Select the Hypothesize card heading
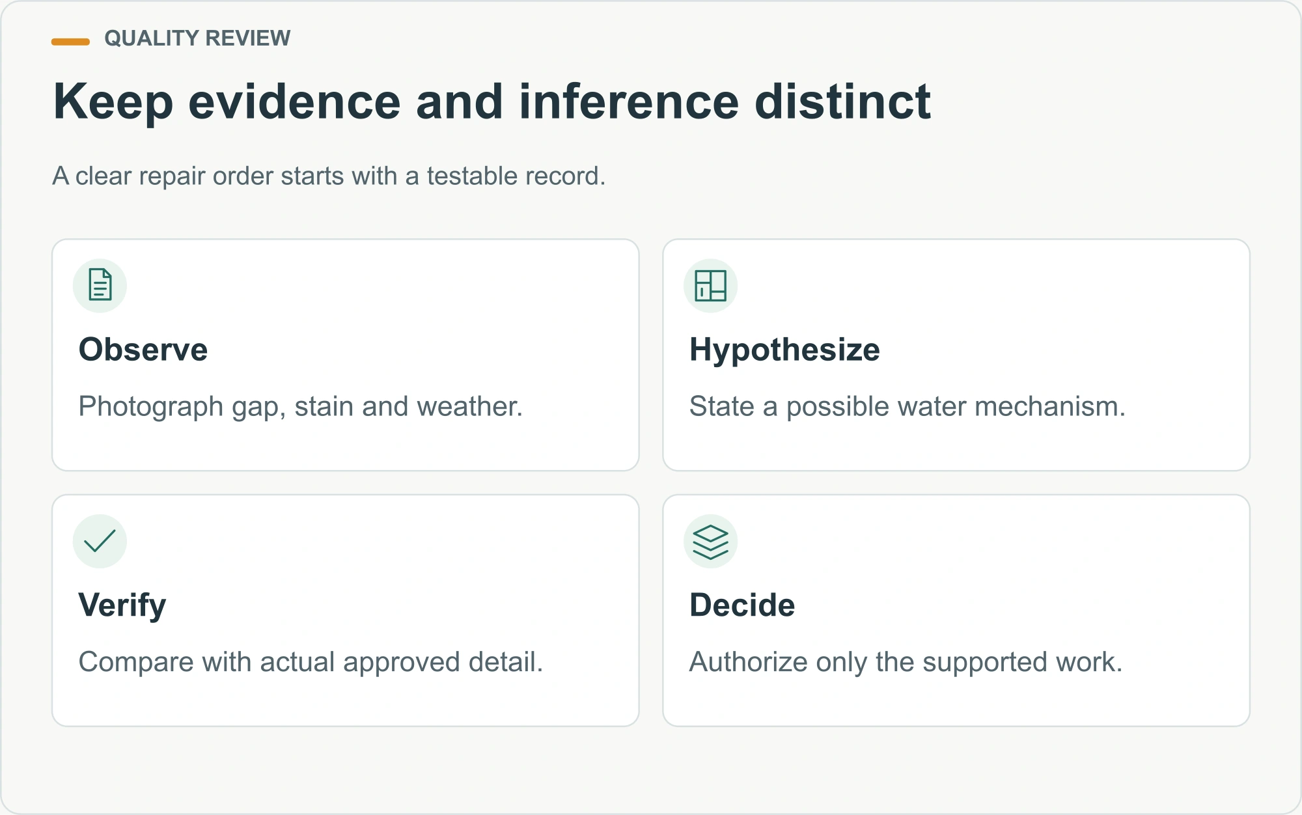1302x815 pixels. pyautogui.click(x=784, y=350)
